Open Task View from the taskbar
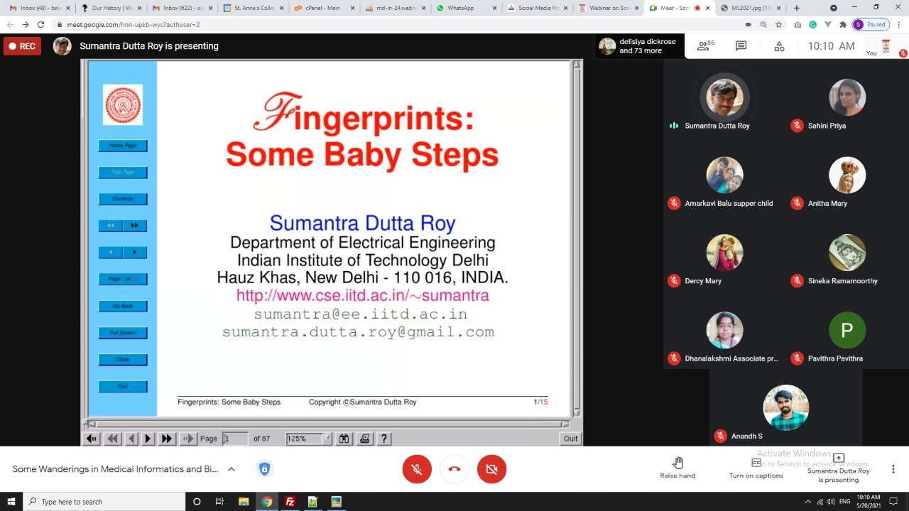Image resolution: width=909 pixels, height=511 pixels. point(219,502)
